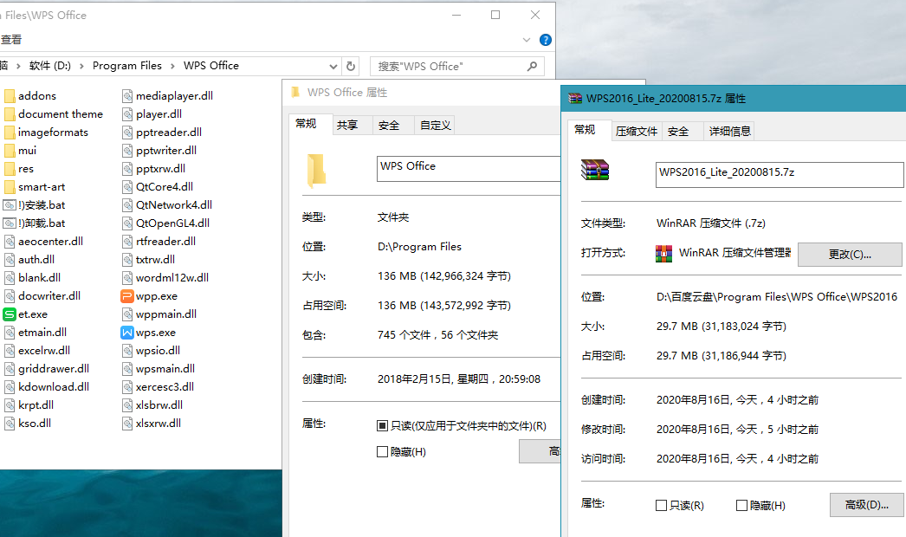The width and height of the screenshot is (906, 537).
Task: Select the wps.exe file icon
Action: pos(127,333)
